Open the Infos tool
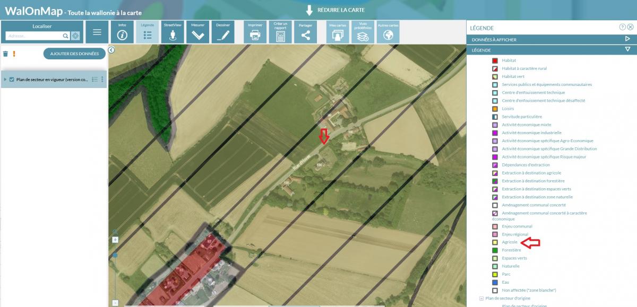The width and height of the screenshot is (637, 307). click(122, 32)
